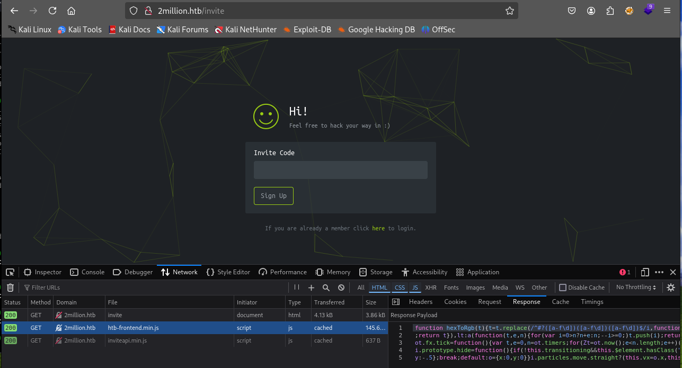Open DevTools more options ellipsis
Image resolution: width=682 pixels, height=368 pixels.
pos(659,272)
